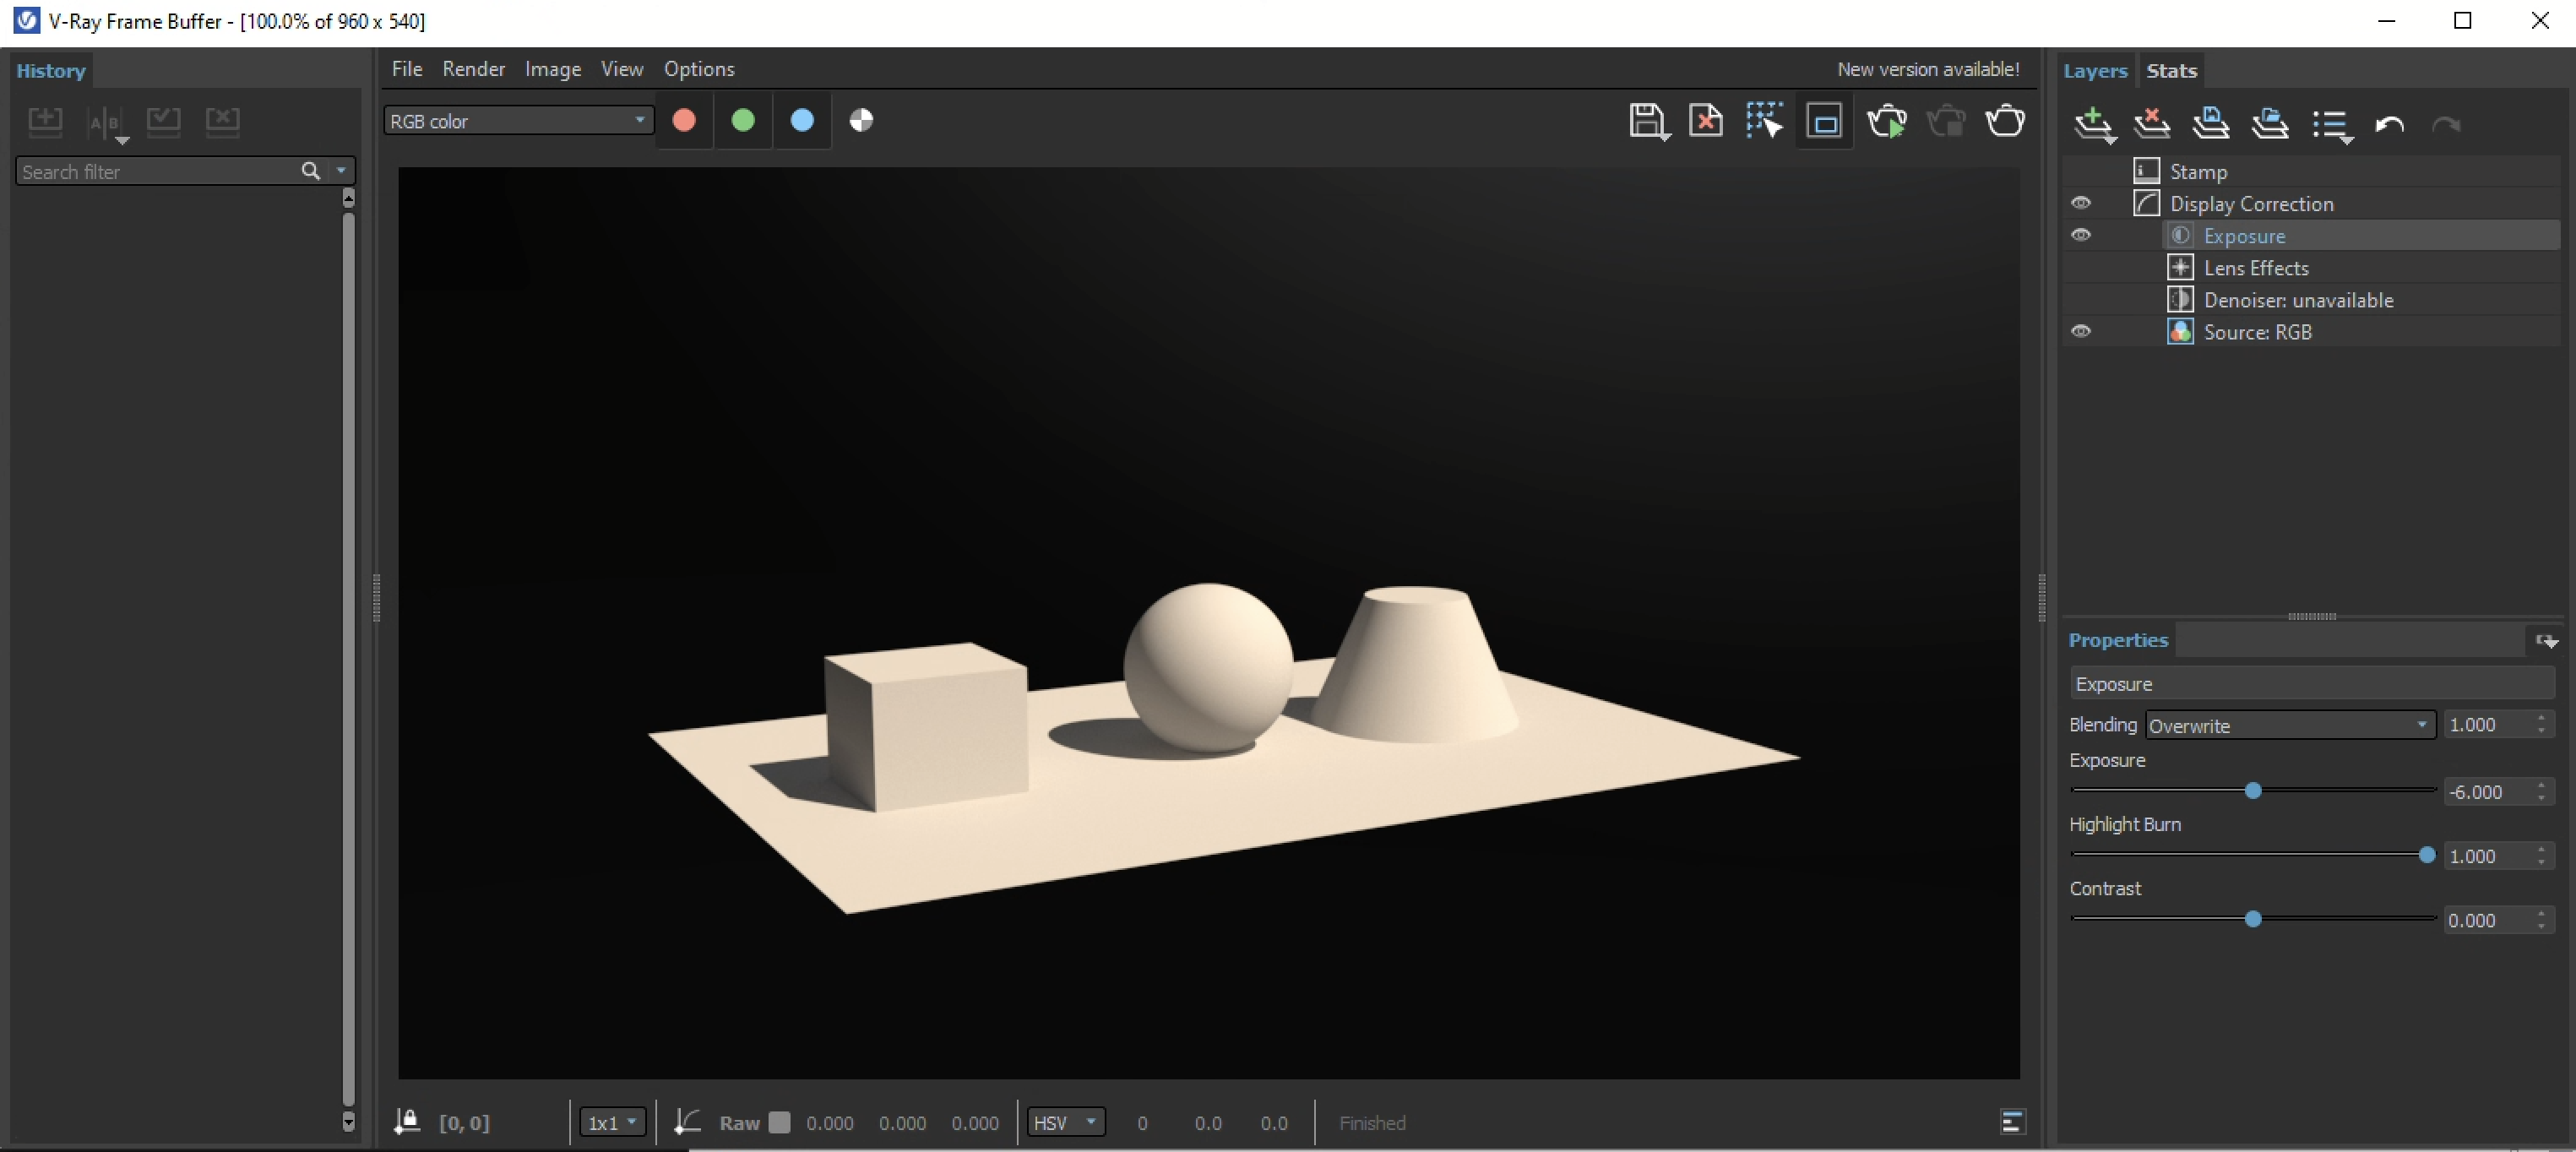This screenshot has width=2576, height=1152.
Task: Click the Exposure value stepper
Action: coord(2541,792)
